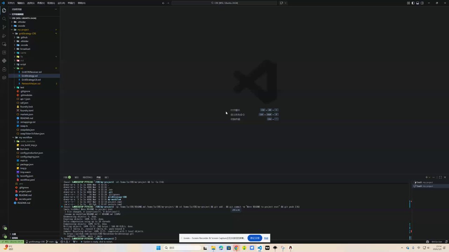This screenshot has width=449, height=252.
Task: Open the 帮助(H) menu
Action: (x=81, y=3)
